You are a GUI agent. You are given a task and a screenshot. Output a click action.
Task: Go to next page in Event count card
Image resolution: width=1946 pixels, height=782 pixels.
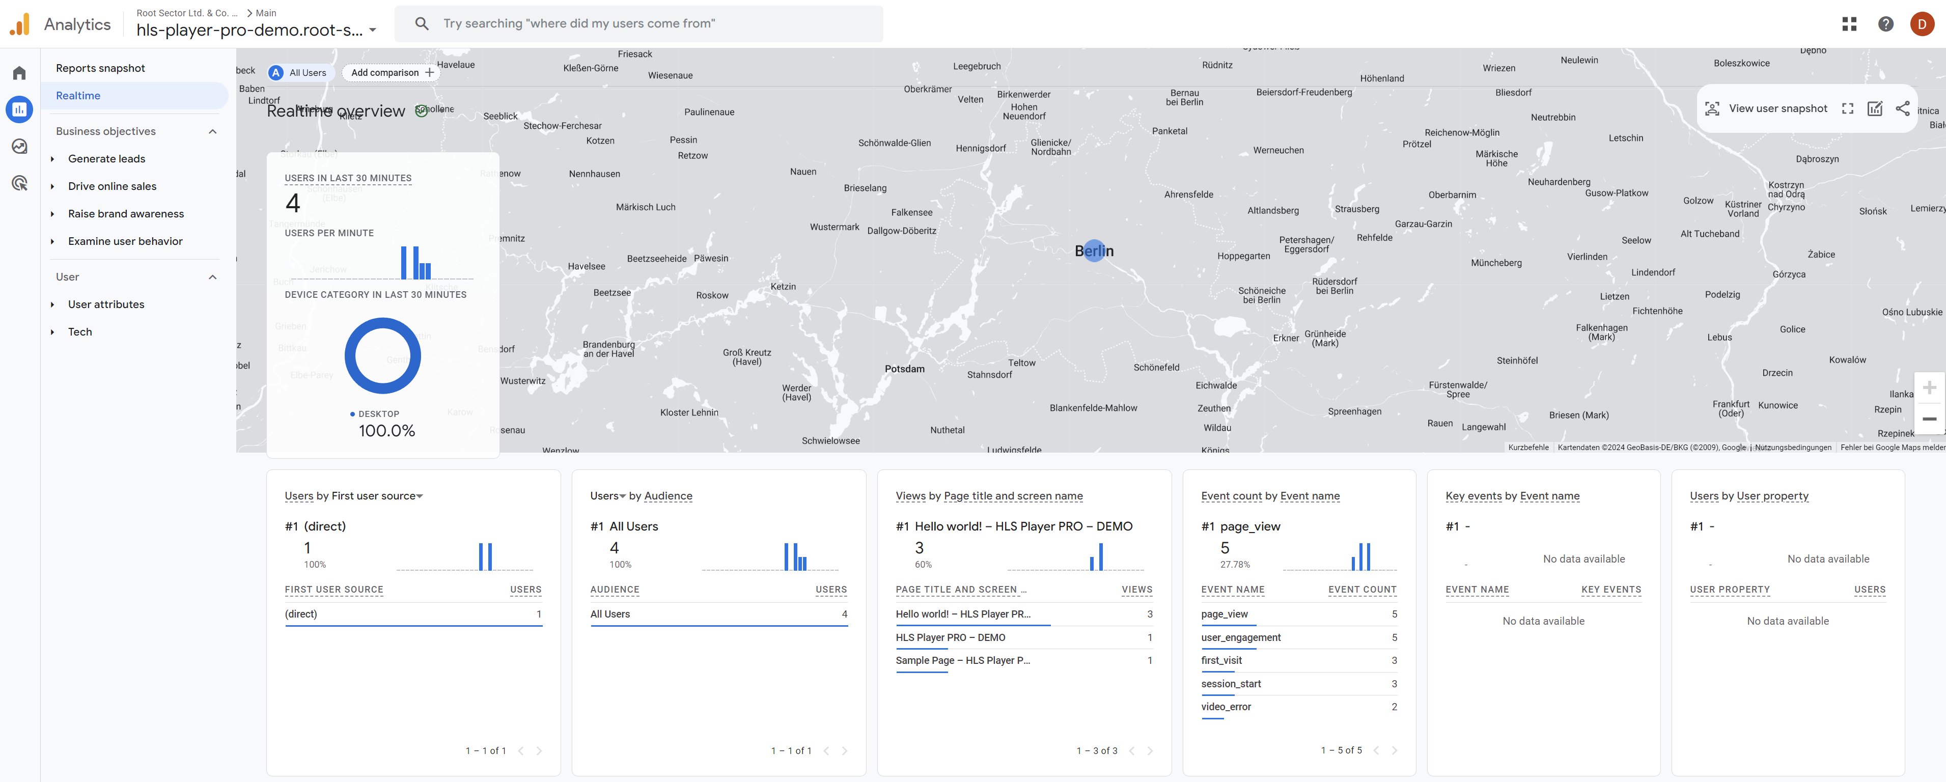pos(1395,750)
